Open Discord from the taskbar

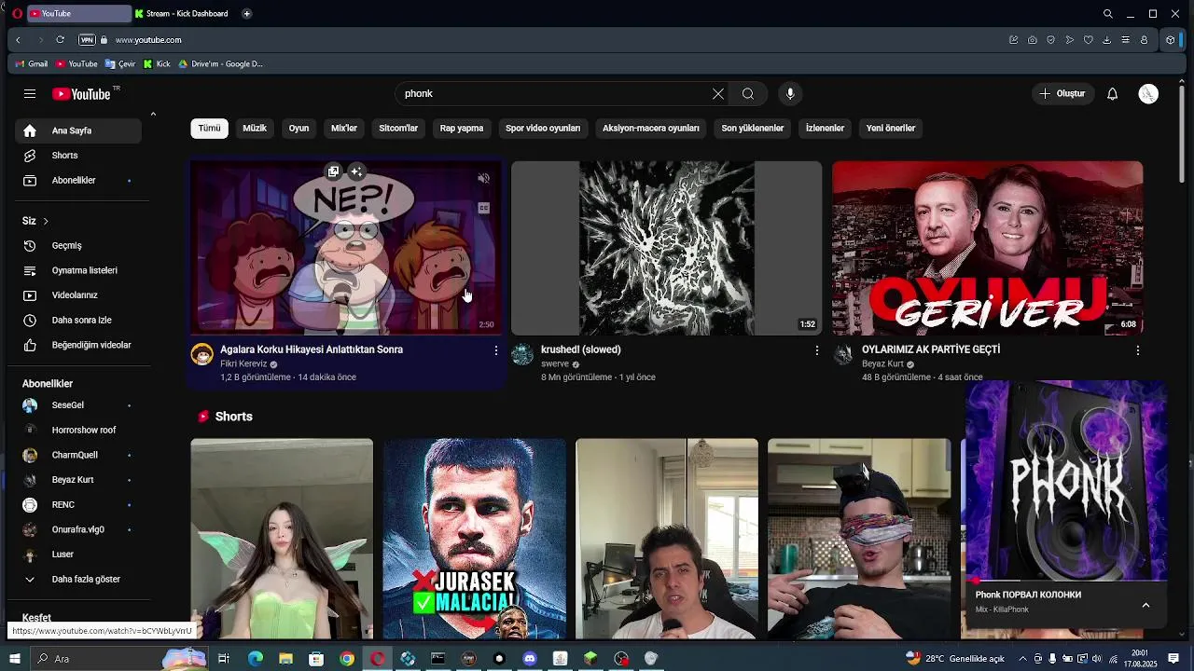click(530, 659)
